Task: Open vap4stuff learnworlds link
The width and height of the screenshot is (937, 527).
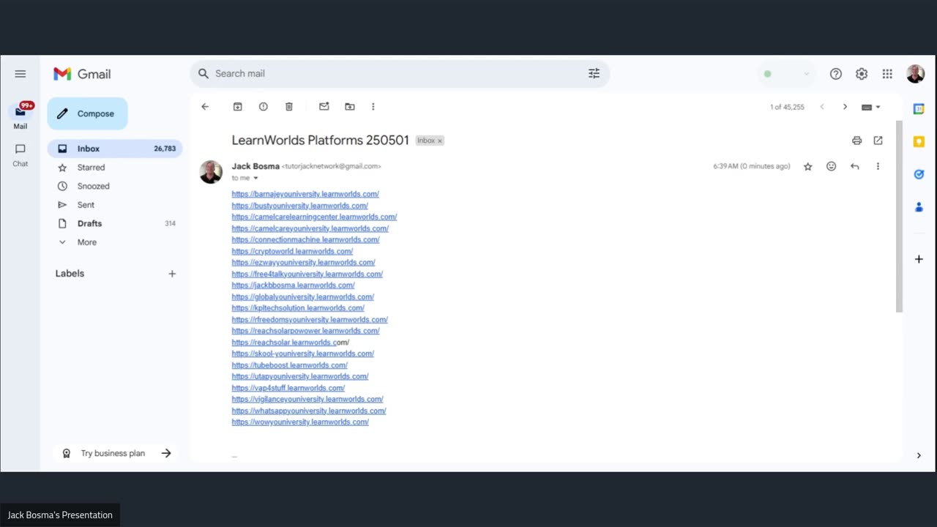Action: click(288, 388)
